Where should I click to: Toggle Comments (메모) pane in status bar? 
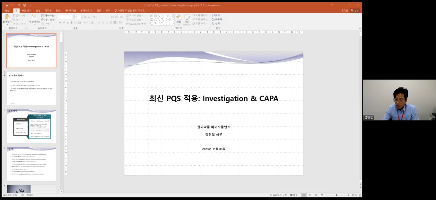294,195
